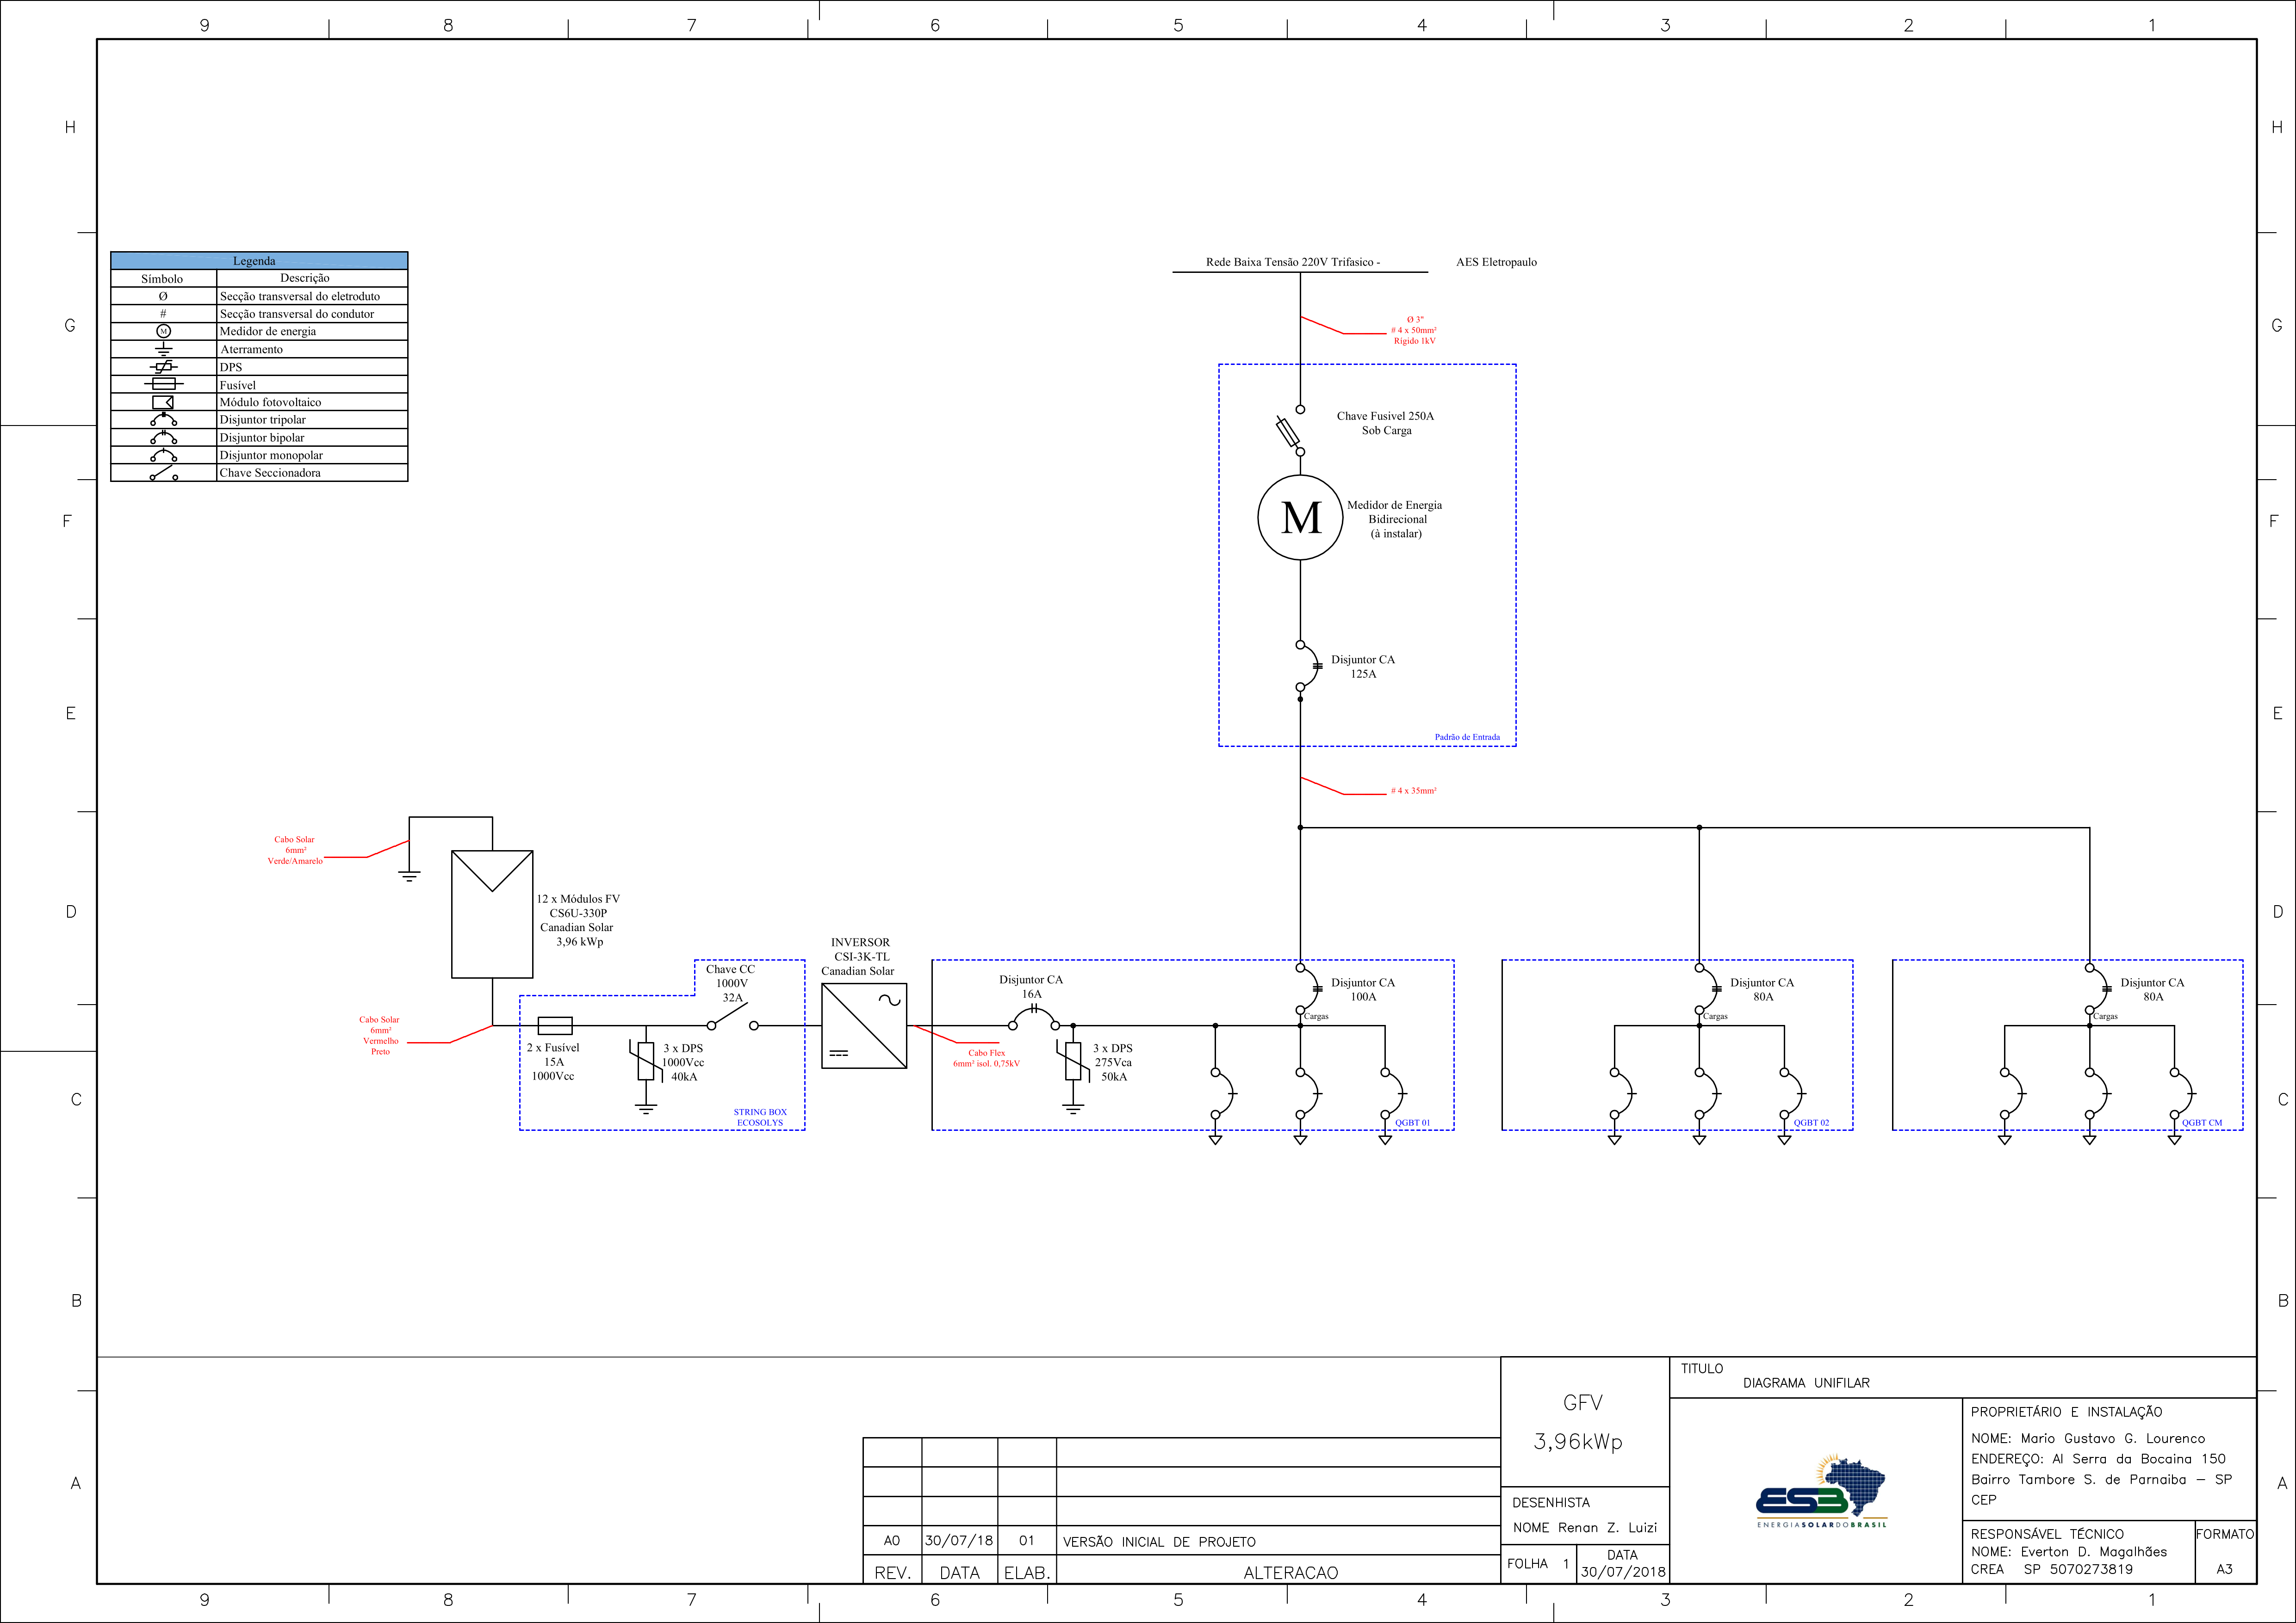Click the DIAGRAMA UNIFILAR title text
Image resolution: width=2296 pixels, height=1623 pixels.
coord(1805,1383)
